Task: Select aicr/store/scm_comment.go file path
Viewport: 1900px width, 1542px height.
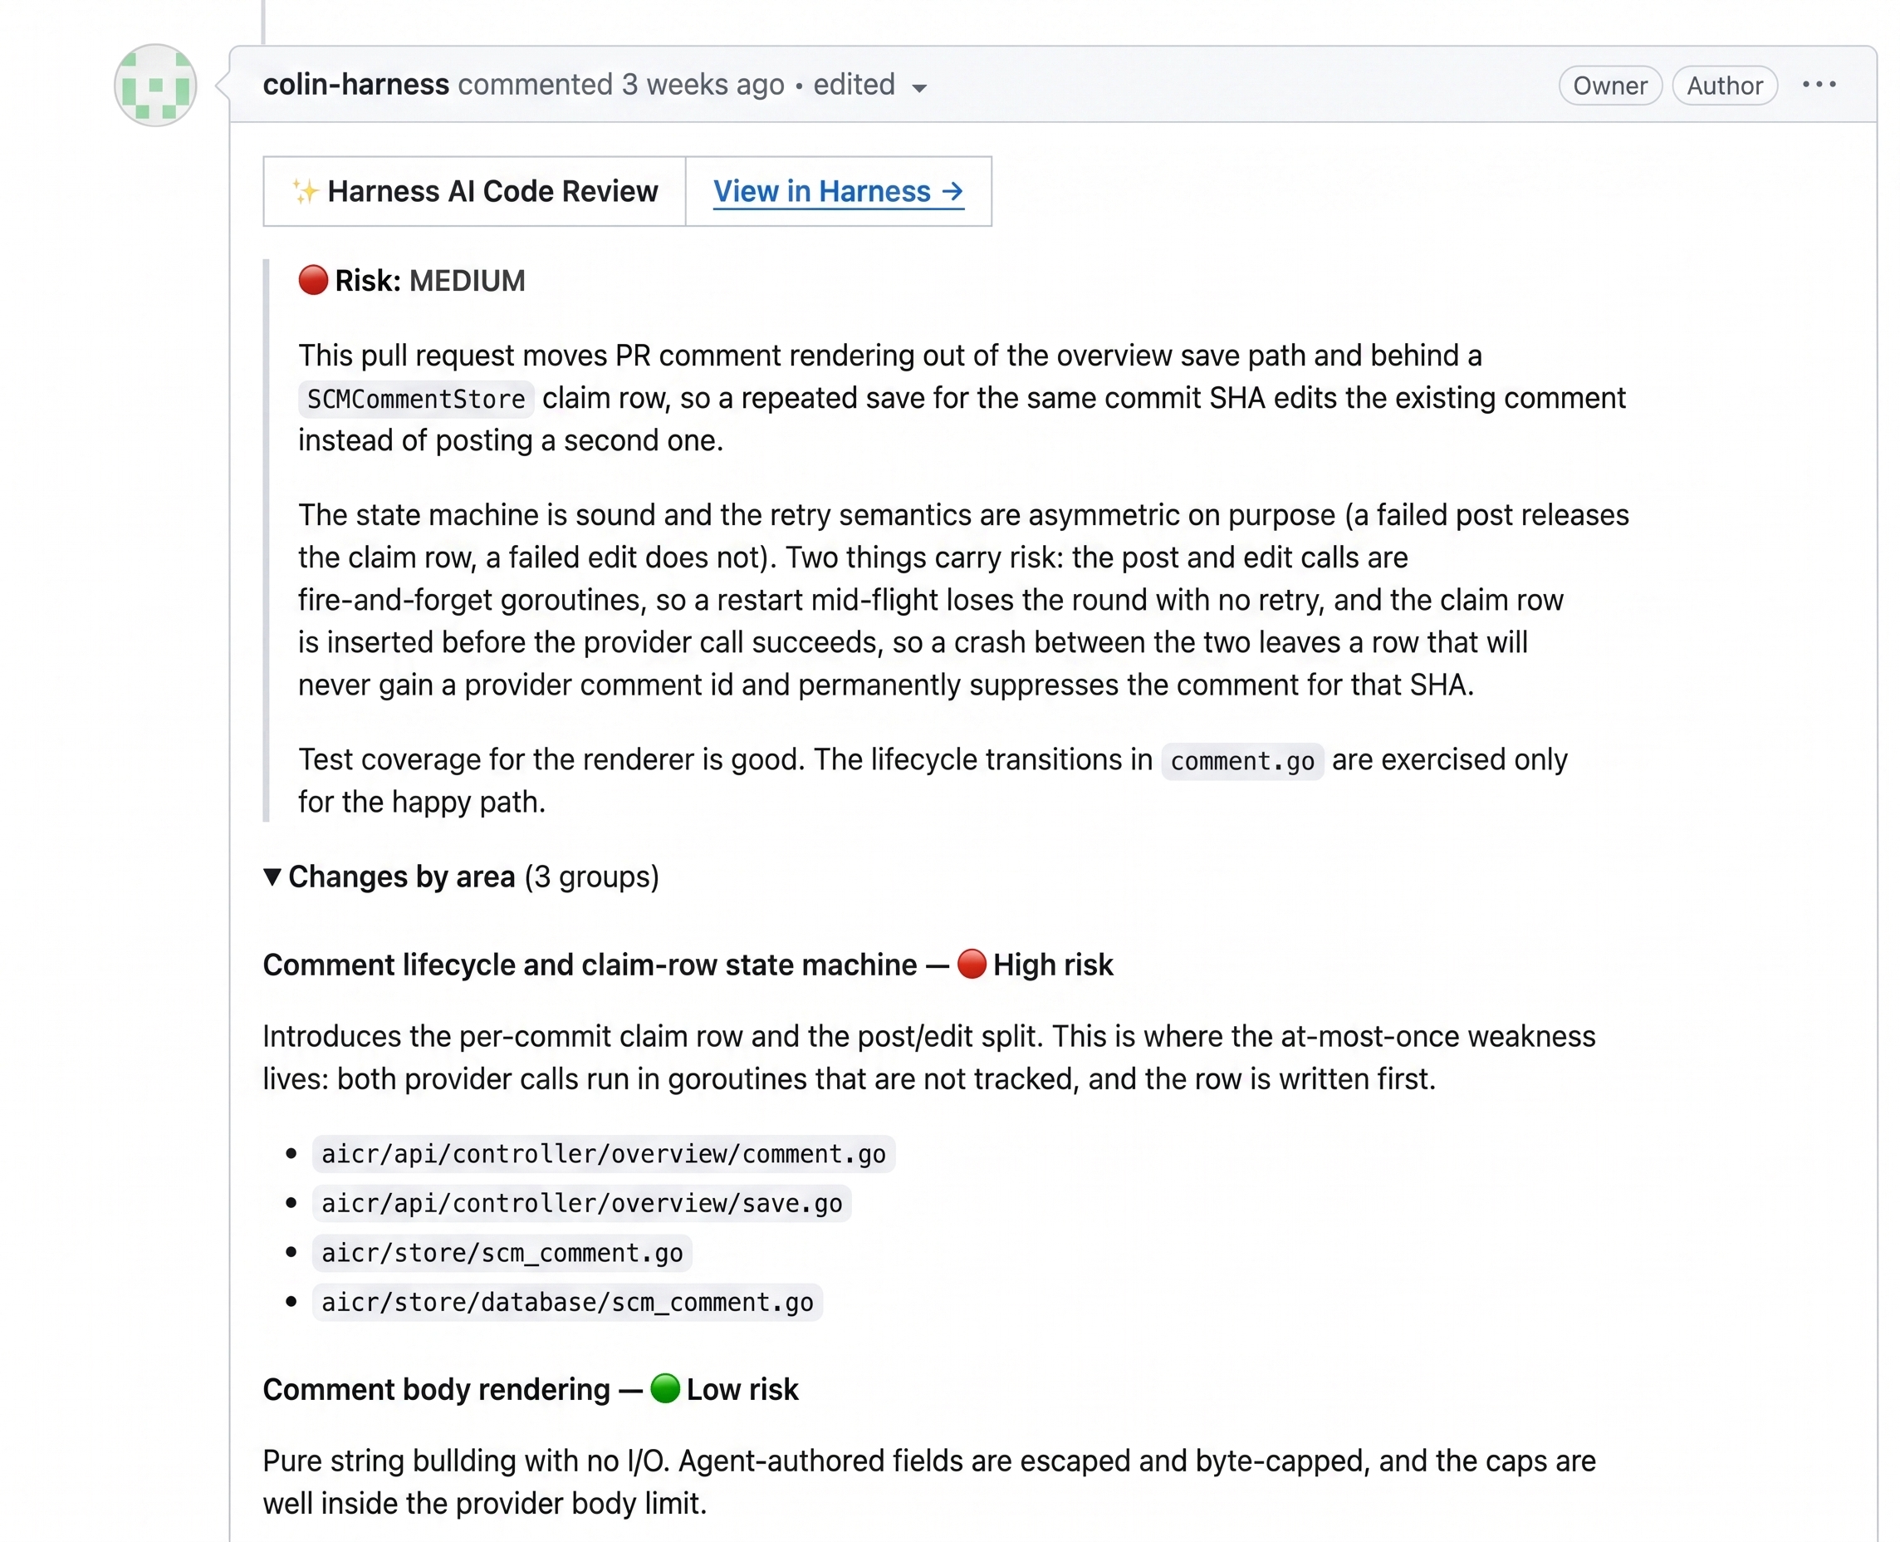Action: click(x=502, y=1254)
